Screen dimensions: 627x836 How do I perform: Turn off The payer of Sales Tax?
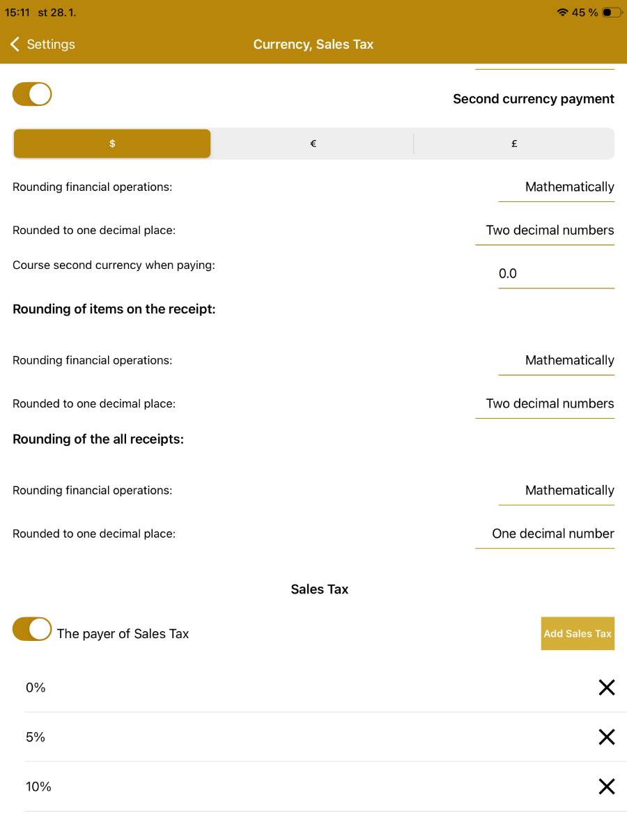(32, 628)
